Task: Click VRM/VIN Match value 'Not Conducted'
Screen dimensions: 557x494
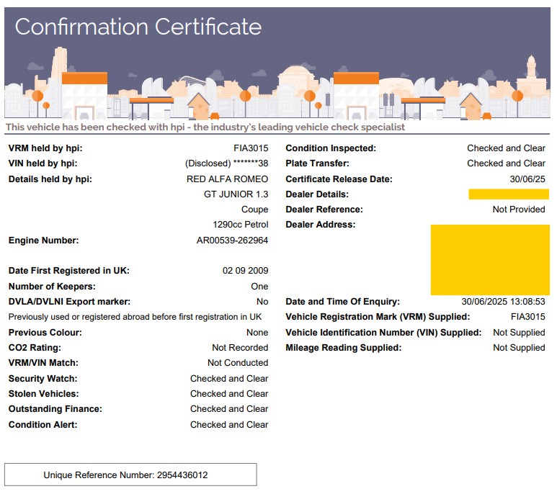Action: pos(238,363)
